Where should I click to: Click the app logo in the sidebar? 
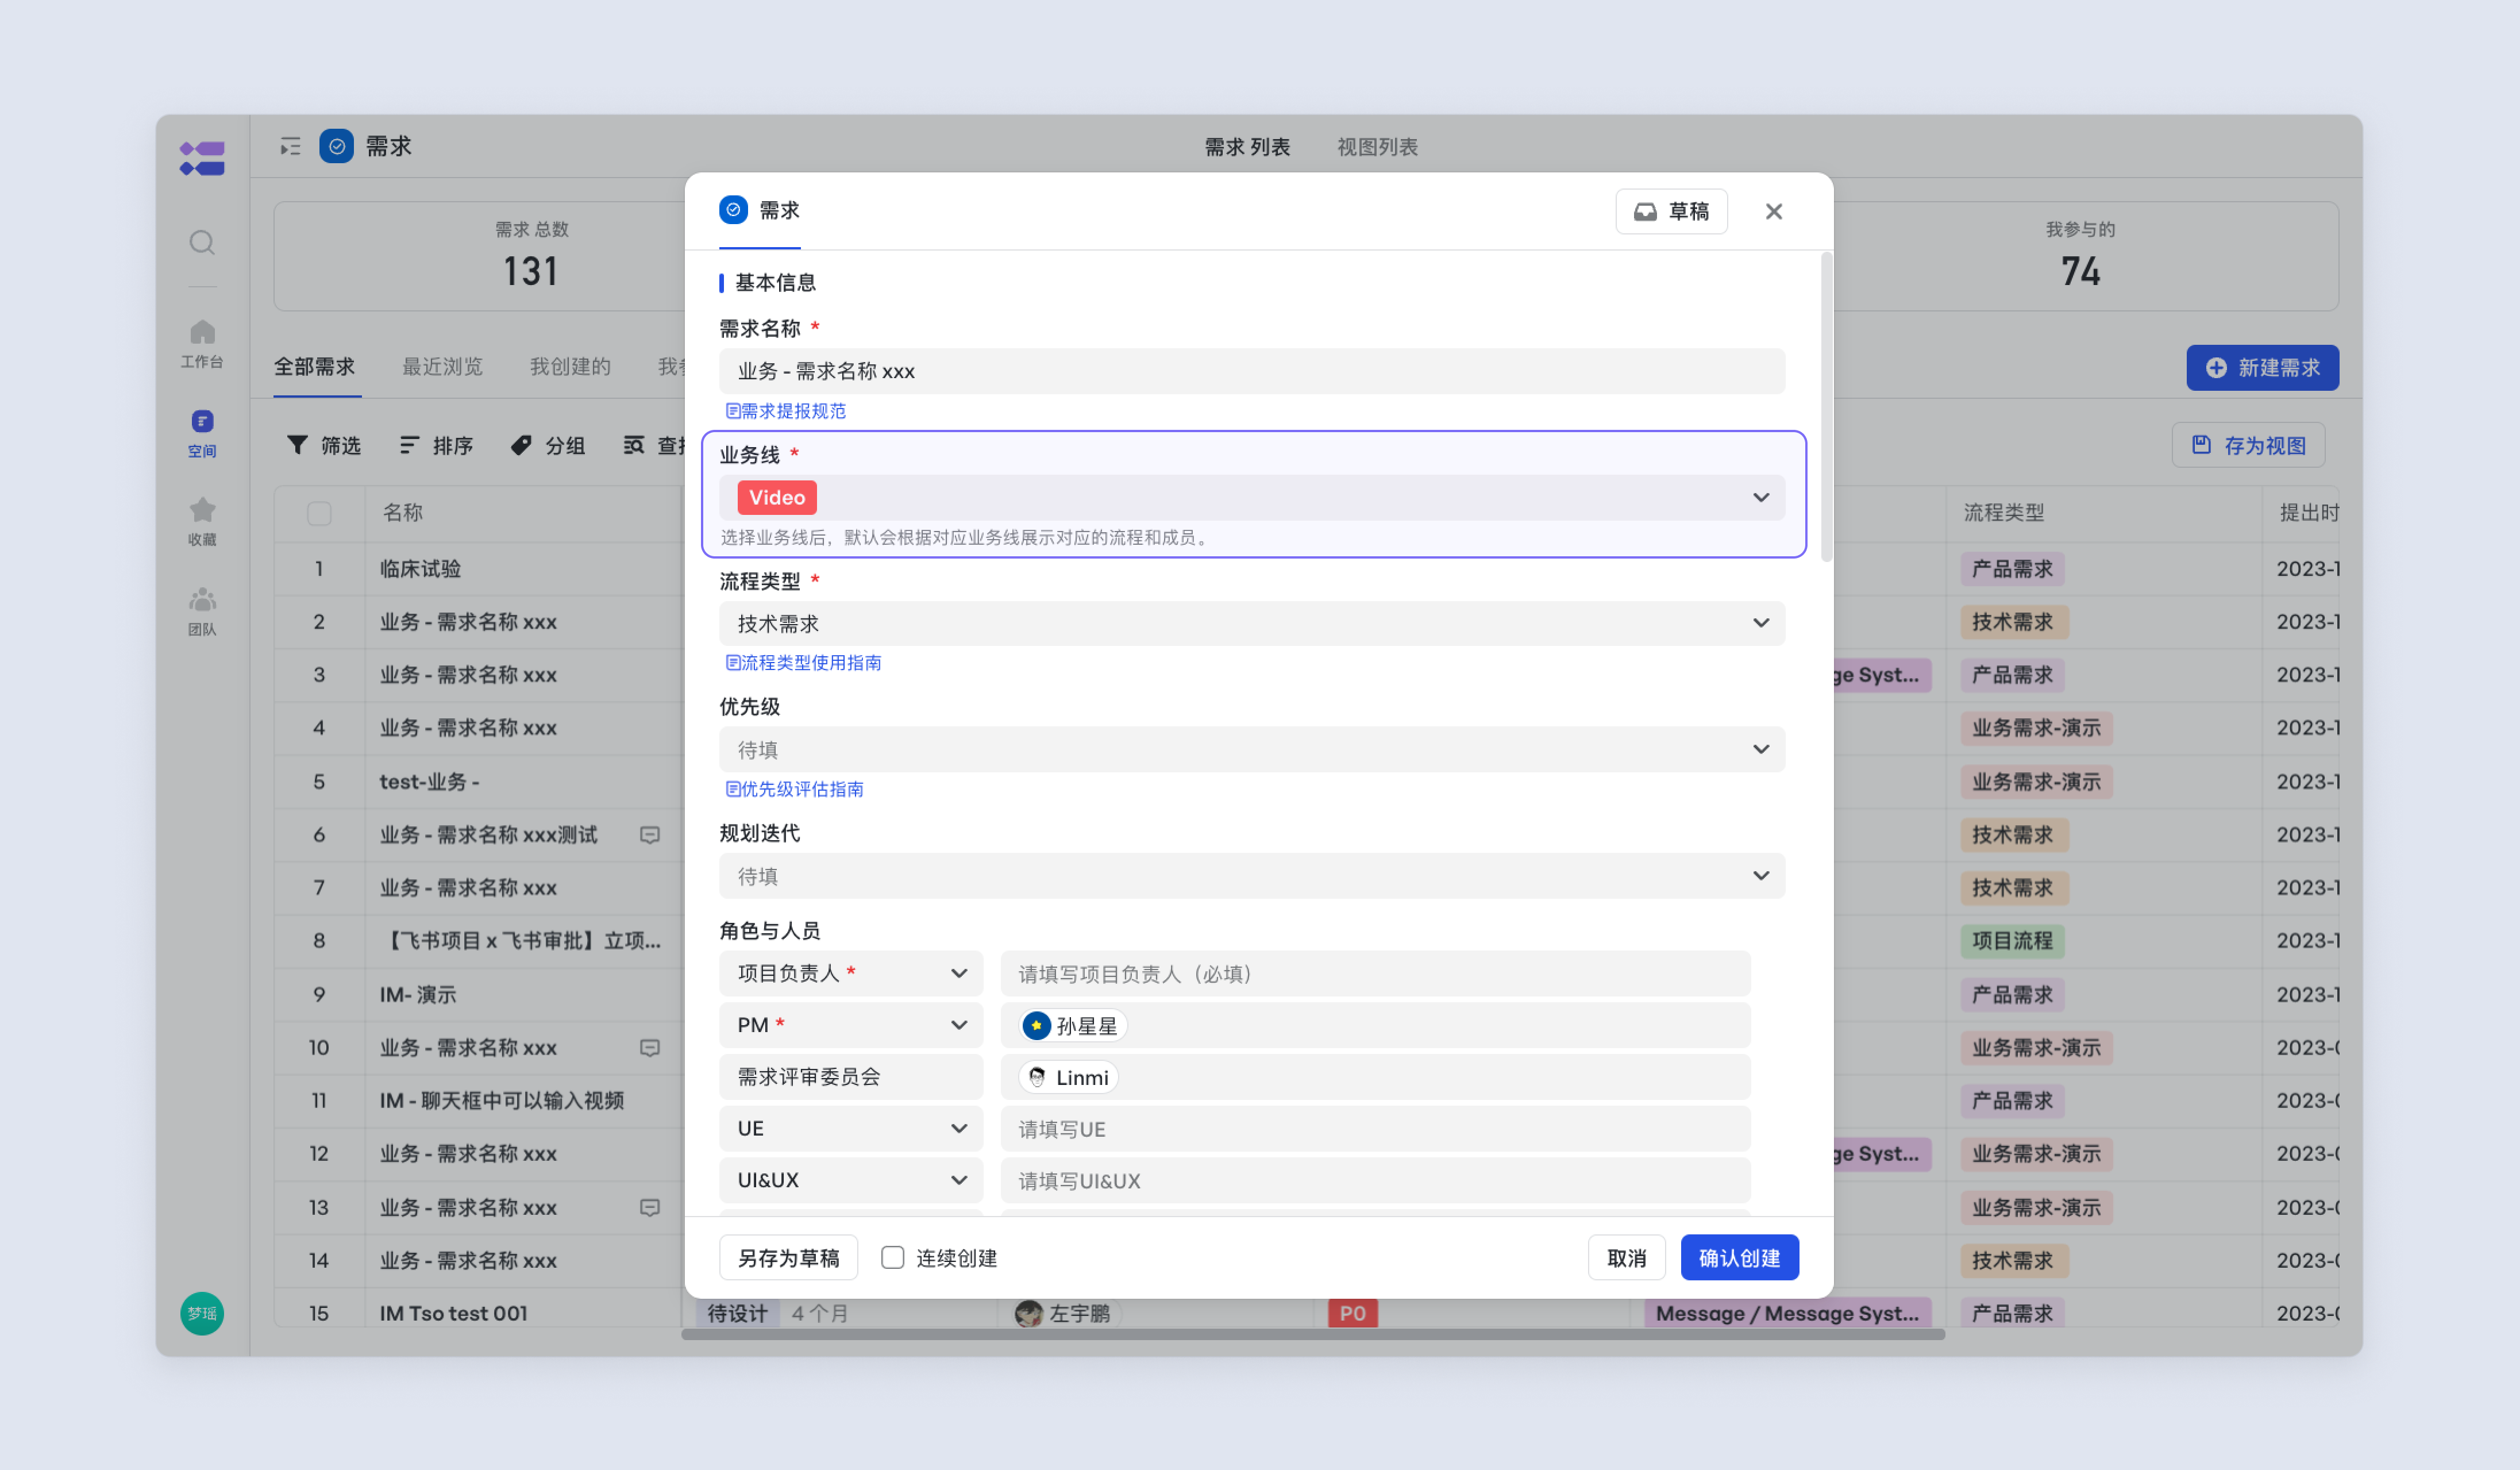coord(202,158)
